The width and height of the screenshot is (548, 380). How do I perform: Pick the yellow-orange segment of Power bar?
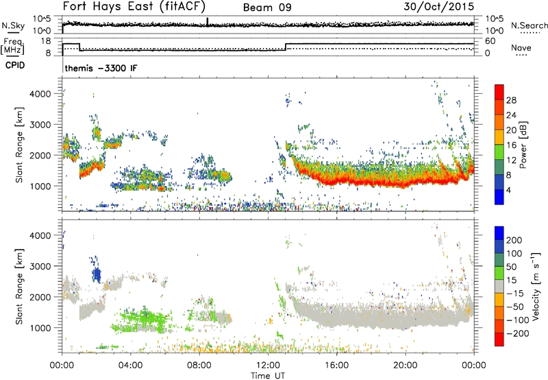click(x=499, y=137)
